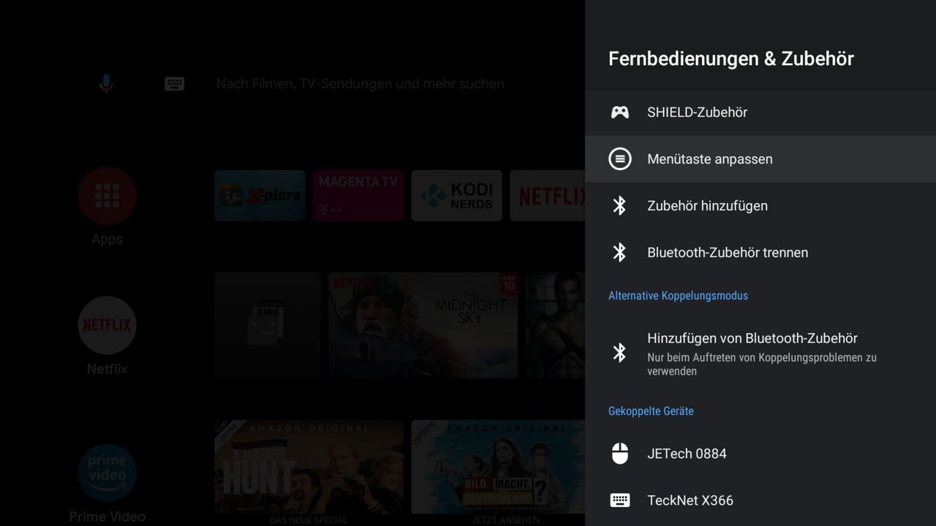Image resolution: width=936 pixels, height=526 pixels.
Task: Launch the Magenta TV app tile
Action: (x=358, y=195)
